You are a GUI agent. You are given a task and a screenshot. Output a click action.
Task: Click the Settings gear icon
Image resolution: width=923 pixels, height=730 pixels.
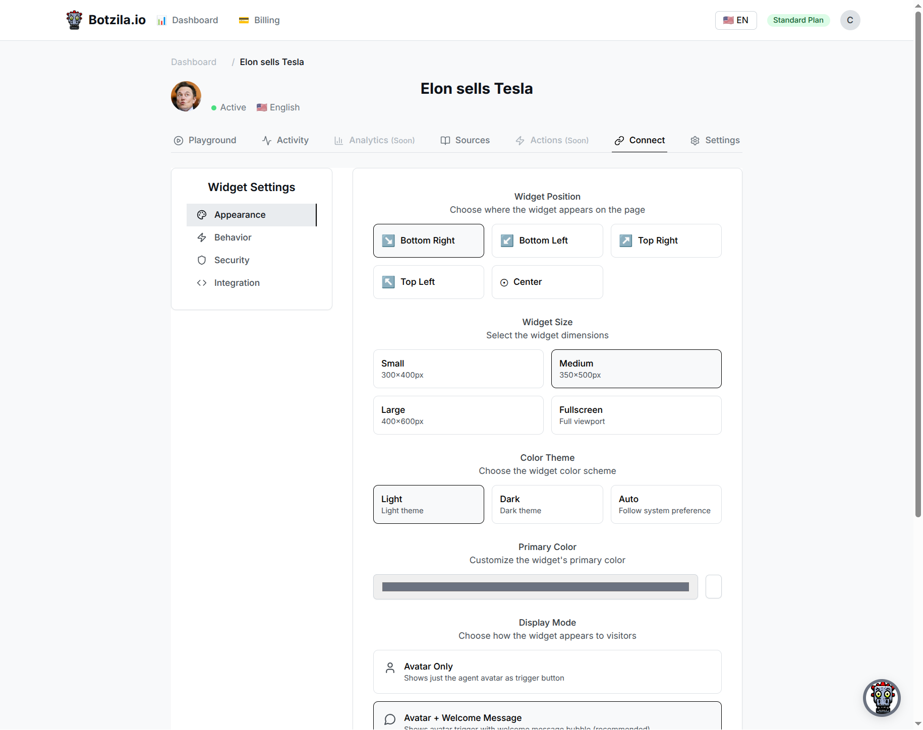click(695, 141)
